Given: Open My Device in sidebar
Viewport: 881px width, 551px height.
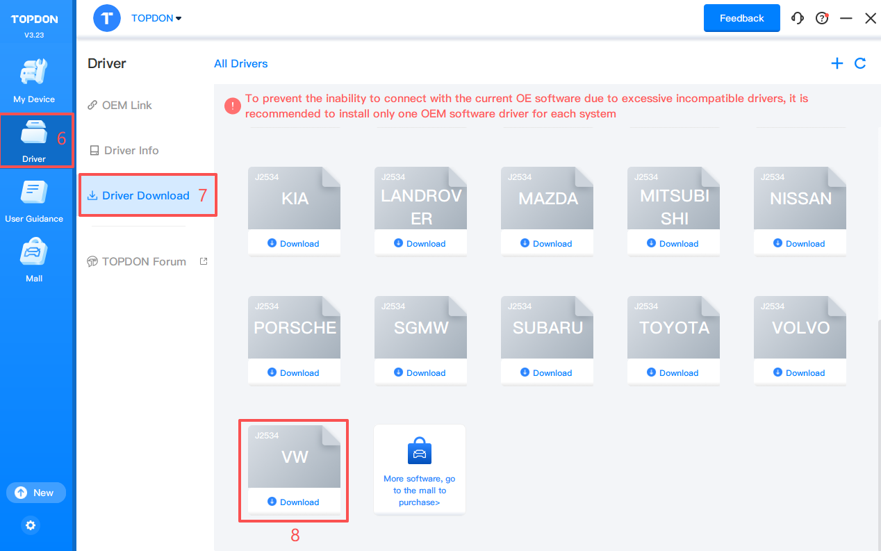Looking at the screenshot, I should coord(34,81).
